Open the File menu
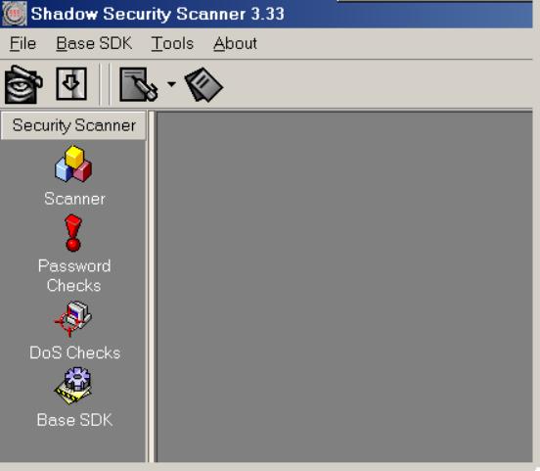Screen dimensions: 540x471 pos(22,44)
